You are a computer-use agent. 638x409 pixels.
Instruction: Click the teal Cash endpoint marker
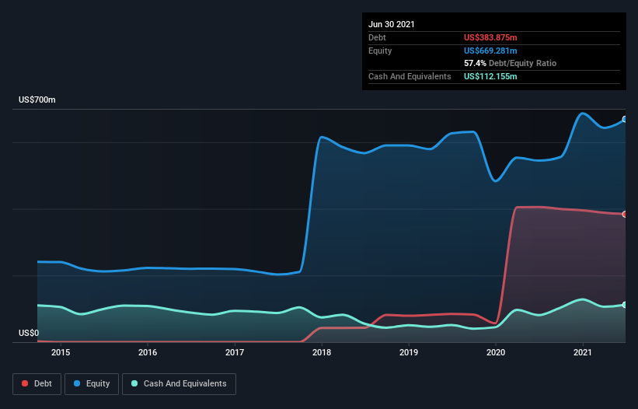pos(625,305)
